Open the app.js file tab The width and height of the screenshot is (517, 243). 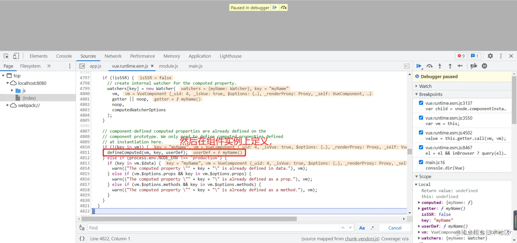coord(96,66)
